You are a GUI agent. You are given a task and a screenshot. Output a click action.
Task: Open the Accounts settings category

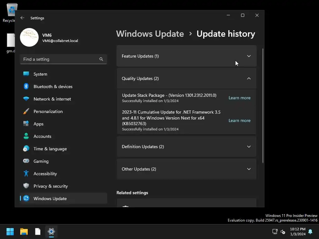64,136
